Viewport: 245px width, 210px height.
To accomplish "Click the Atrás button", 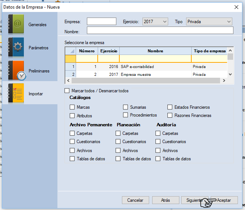I will [x=166, y=200].
